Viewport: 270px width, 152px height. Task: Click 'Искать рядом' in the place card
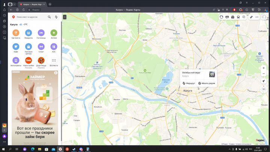[x=207, y=83]
